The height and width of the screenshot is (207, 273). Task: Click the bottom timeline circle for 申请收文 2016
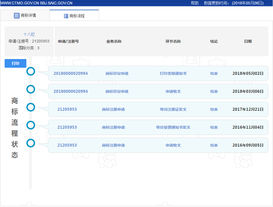pyautogui.click(x=31, y=143)
